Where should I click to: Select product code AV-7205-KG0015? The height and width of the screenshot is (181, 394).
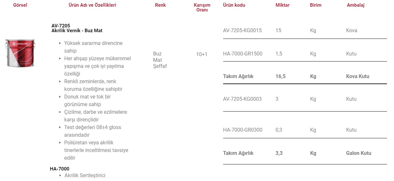(242, 31)
